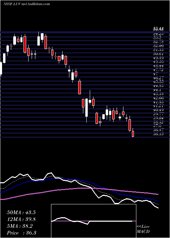Click the 41.21 price axis label
The image size is (170, 238).
(158, 106)
